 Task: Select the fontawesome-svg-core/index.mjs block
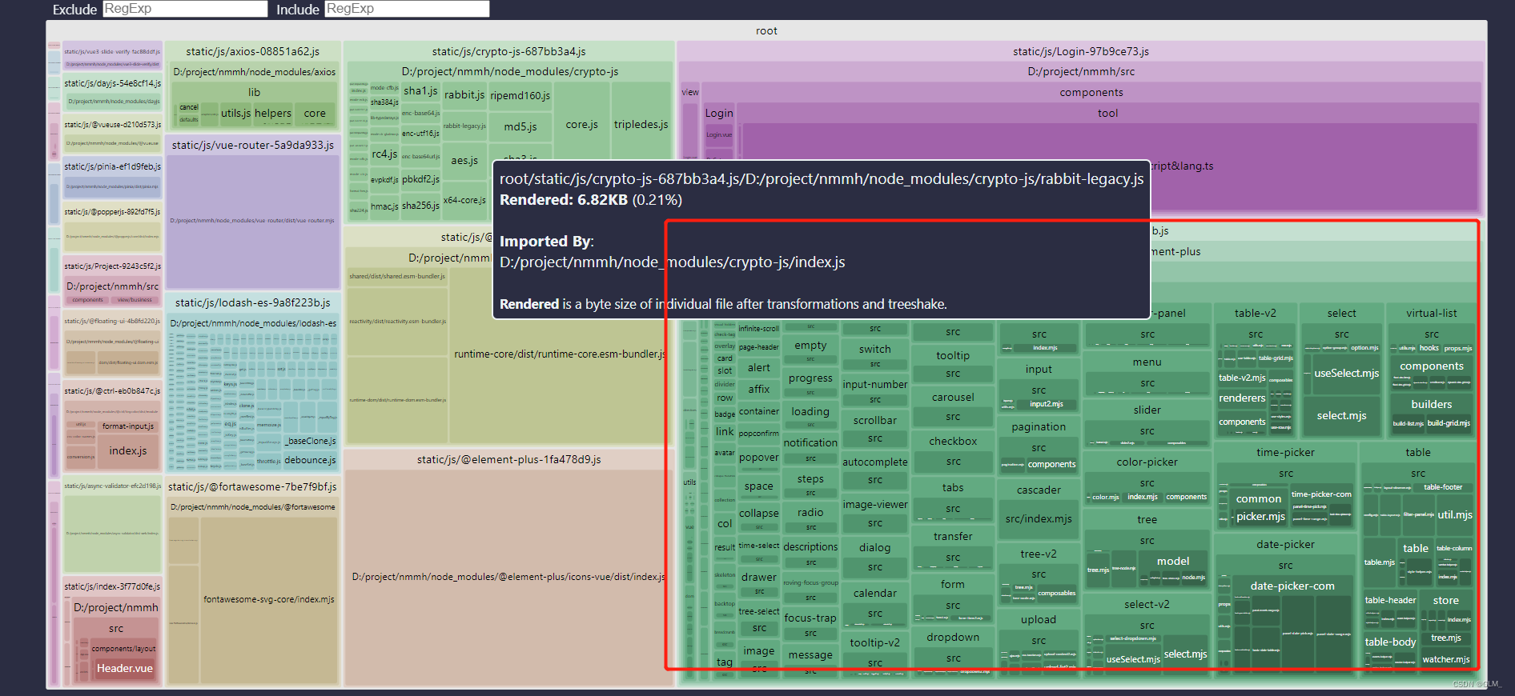269,599
